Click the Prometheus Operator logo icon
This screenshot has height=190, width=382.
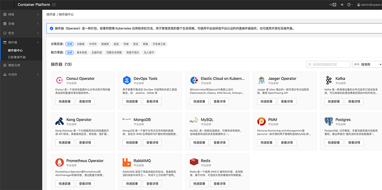59,162
